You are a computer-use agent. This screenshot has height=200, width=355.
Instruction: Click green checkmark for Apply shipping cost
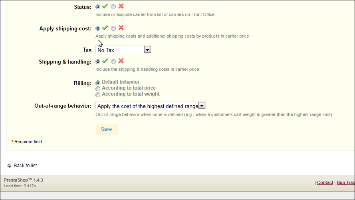tap(105, 28)
